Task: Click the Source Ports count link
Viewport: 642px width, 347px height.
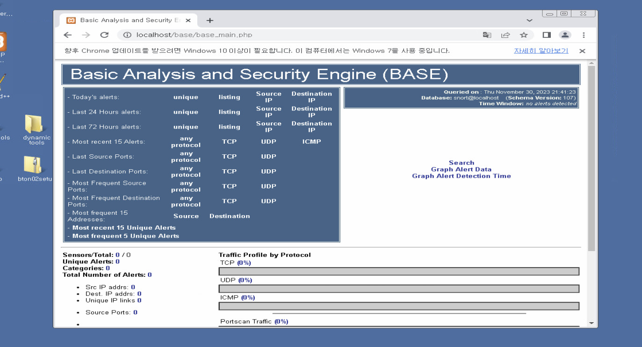Action: tap(135, 312)
